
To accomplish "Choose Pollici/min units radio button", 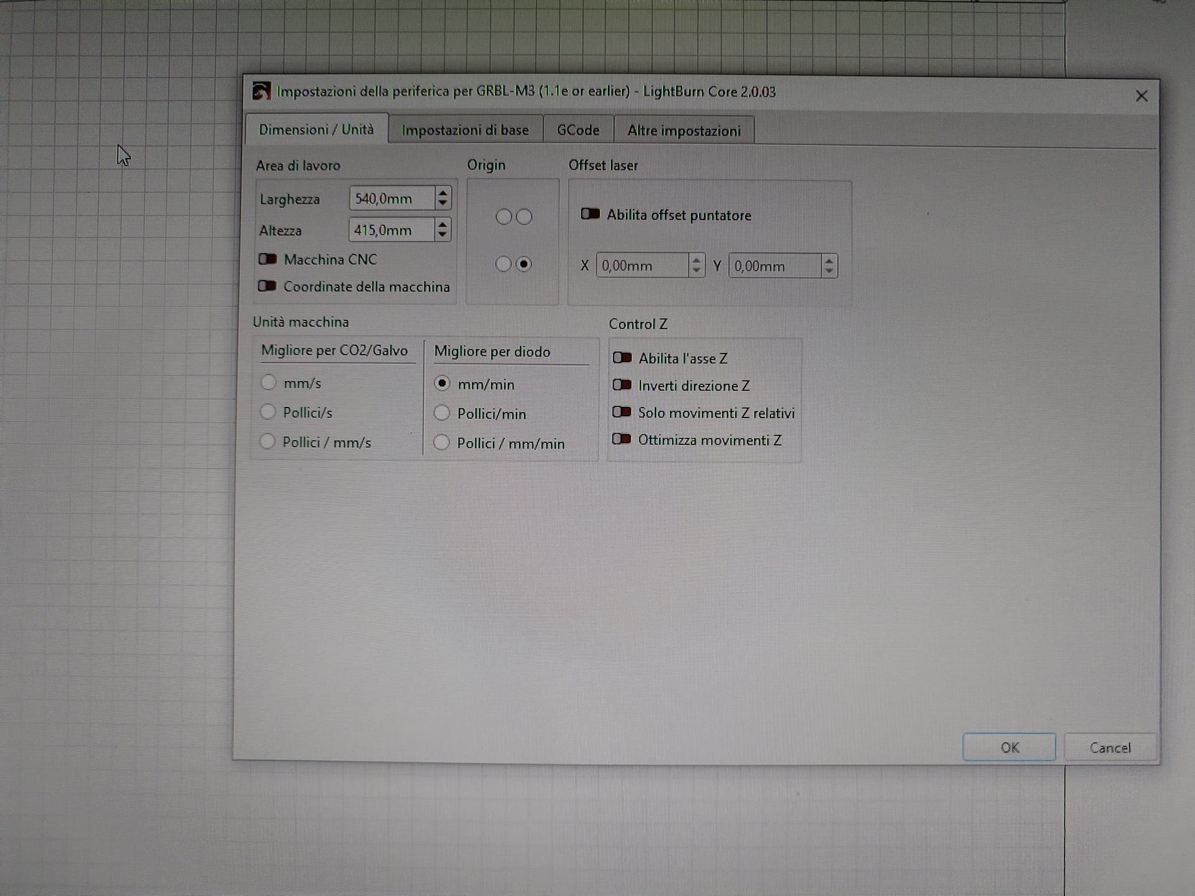I will [x=442, y=413].
